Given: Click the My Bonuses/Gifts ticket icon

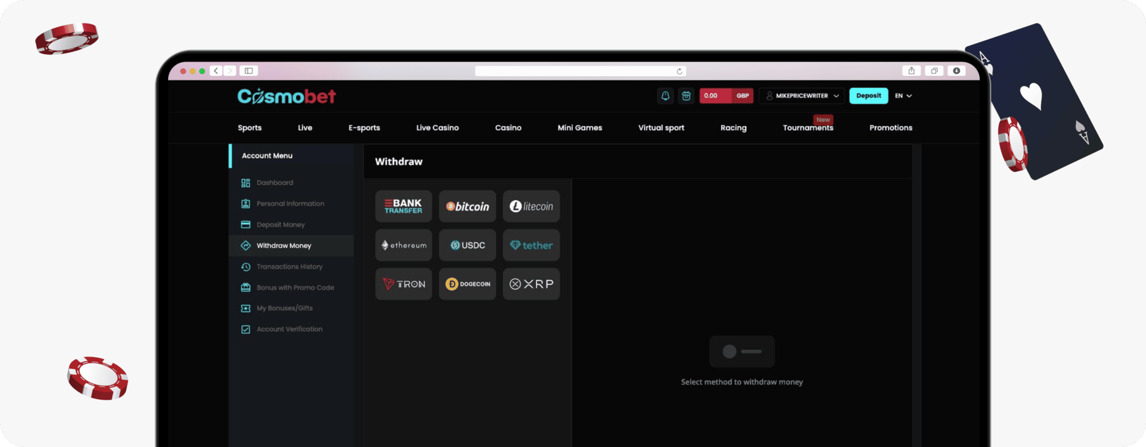Looking at the screenshot, I should 246,308.
